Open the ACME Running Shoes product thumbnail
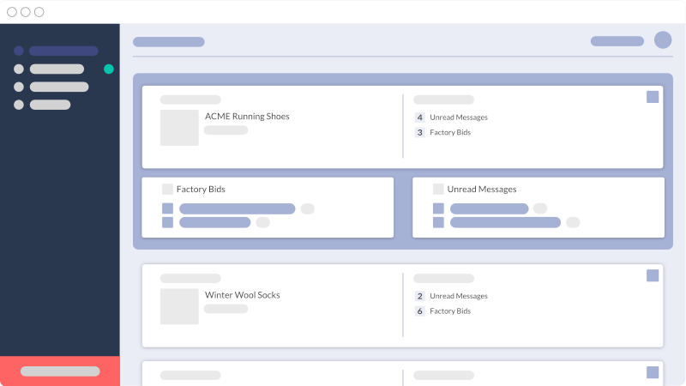 179,127
